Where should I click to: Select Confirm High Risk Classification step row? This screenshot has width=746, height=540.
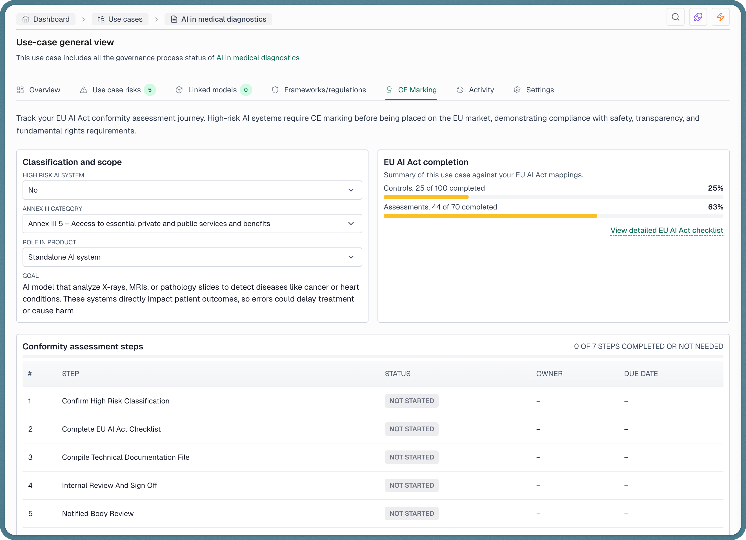coord(116,401)
